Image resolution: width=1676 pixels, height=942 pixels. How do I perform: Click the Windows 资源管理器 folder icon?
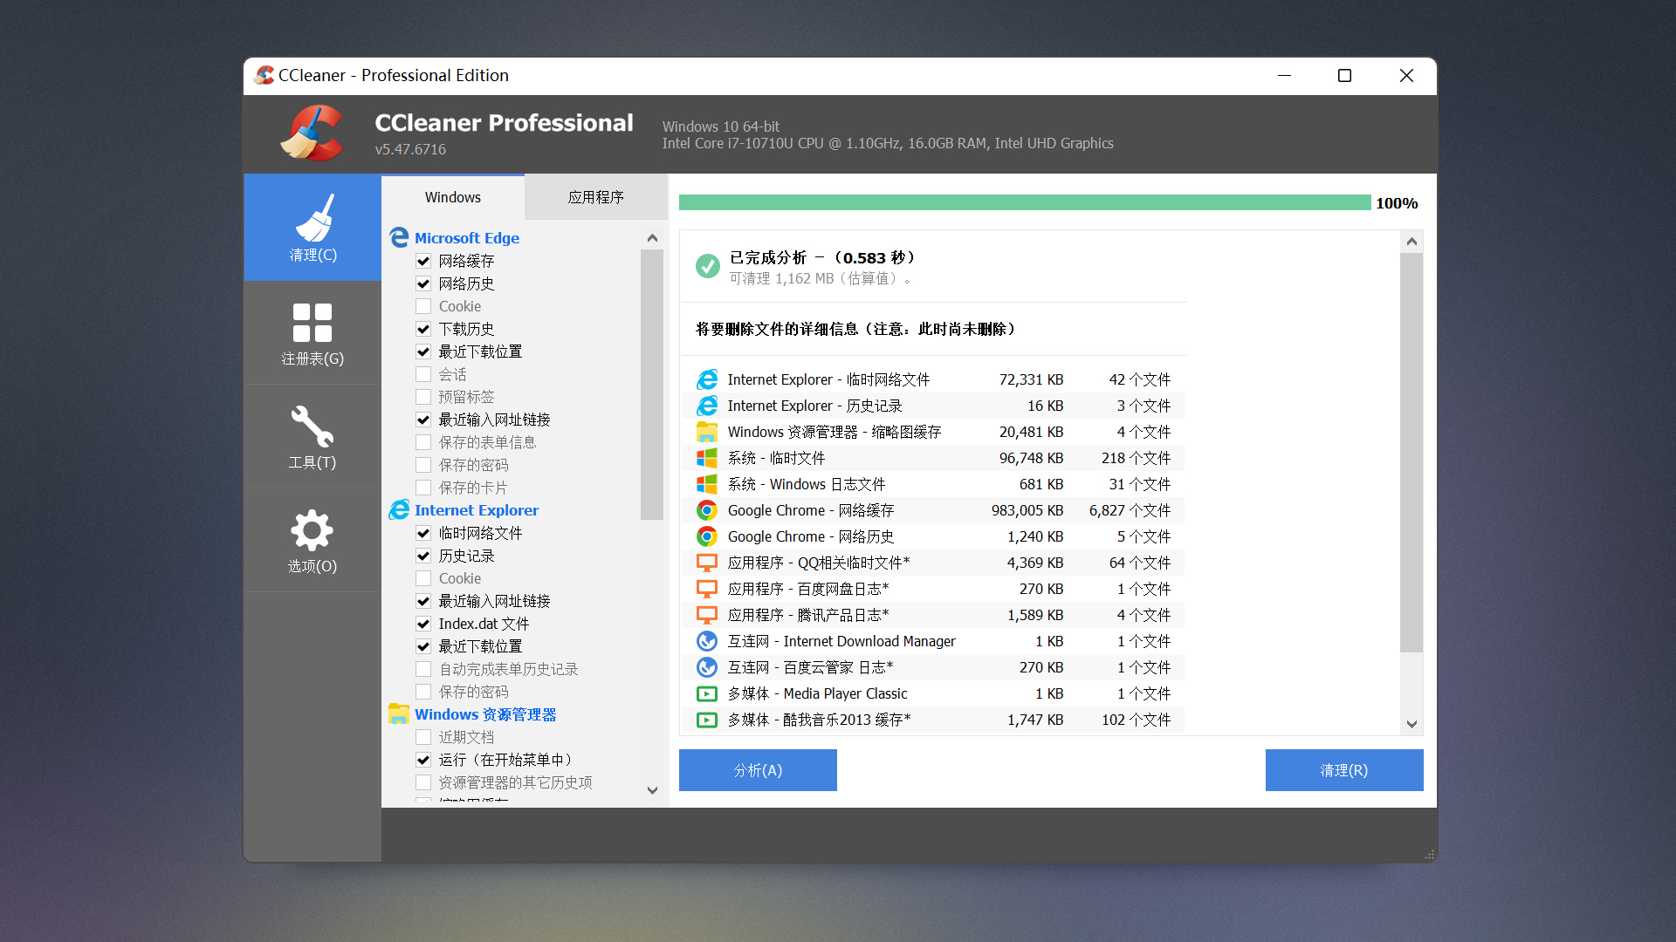point(400,713)
